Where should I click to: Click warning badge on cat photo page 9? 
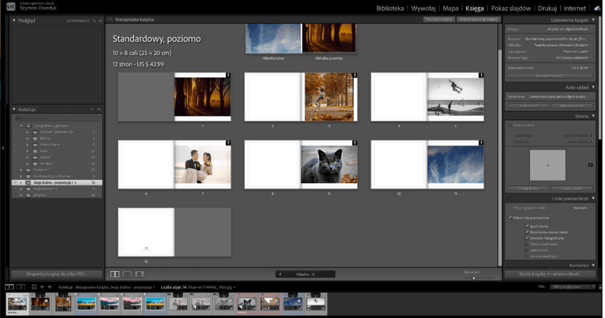[354, 143]
